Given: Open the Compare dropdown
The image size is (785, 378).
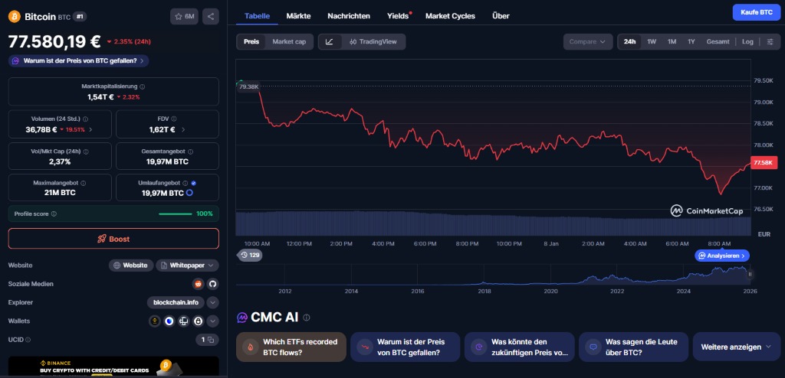Looking at the screenshot, I should coord(587,42).
